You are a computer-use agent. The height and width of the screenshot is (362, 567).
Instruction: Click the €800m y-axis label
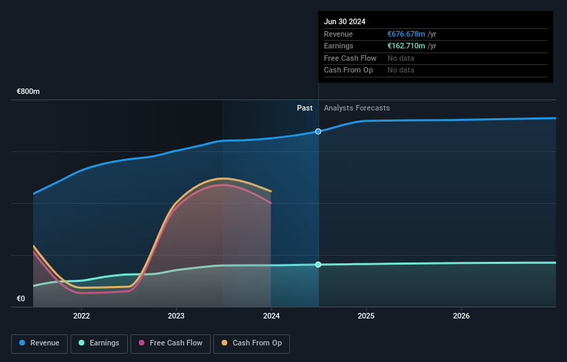(28, 91)
